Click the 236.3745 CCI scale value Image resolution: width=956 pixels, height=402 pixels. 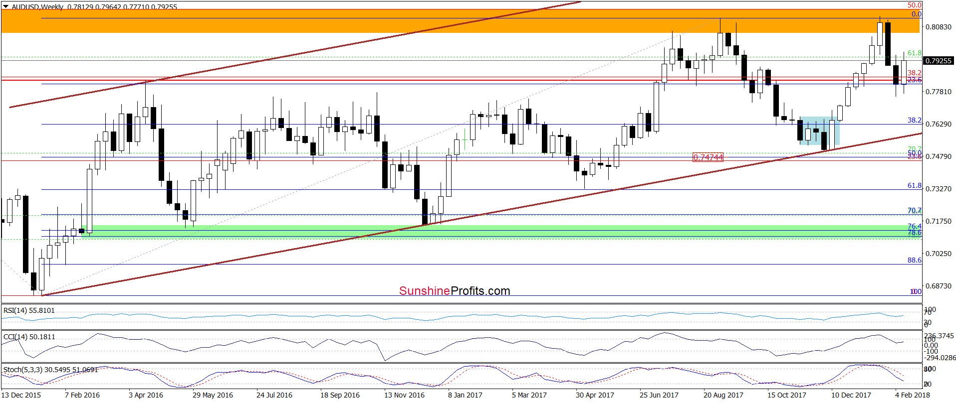click(939, 336)
